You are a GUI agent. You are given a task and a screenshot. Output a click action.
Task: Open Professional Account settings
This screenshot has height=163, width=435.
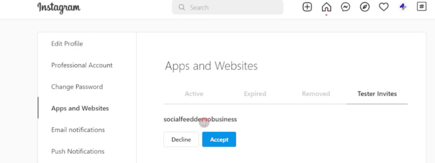(x=82, y=65)
